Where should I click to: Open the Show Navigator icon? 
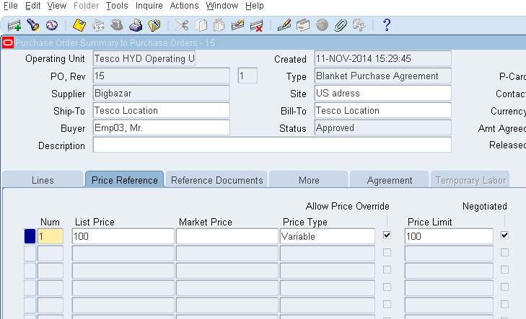click(51, 25)
